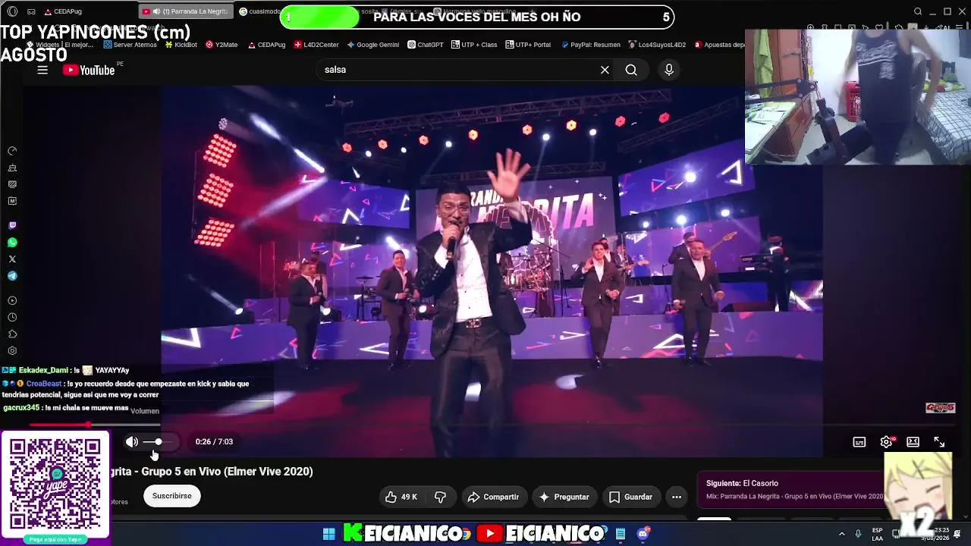This screenshot has width=971, height=546.
Task: Enter fullscreen on the video player
Action: click(x=939, y=442)
